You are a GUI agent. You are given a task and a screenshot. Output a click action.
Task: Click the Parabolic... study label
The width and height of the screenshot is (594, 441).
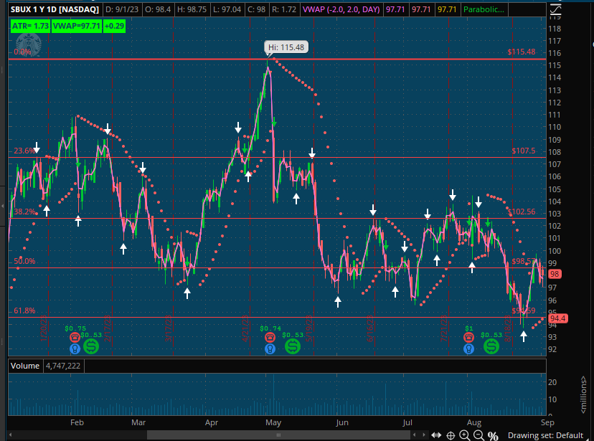[484, 9]
